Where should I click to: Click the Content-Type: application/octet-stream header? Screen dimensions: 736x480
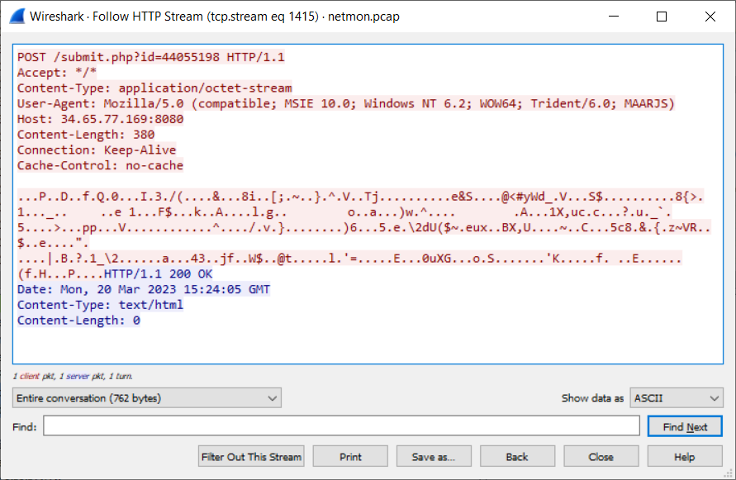[154, 88]
